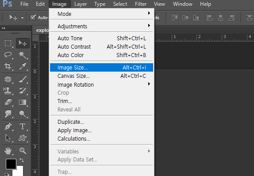Image resolution: width=254 pixels, height=176 pixels.
Task: Open the Layer menu
Action: pyautogui.click(x=81, y=4)
